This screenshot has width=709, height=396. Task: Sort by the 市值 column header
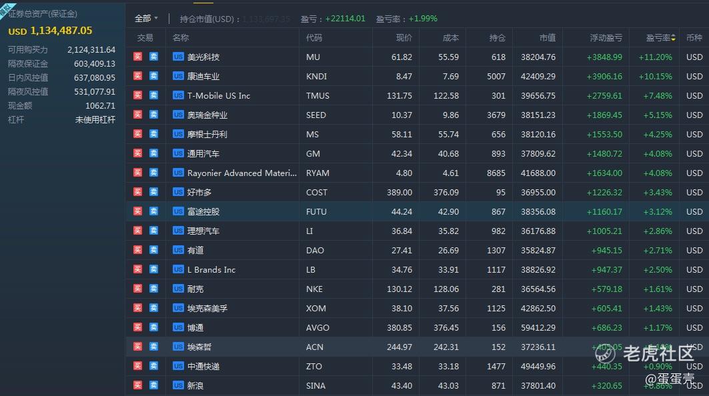coord(548,37)
